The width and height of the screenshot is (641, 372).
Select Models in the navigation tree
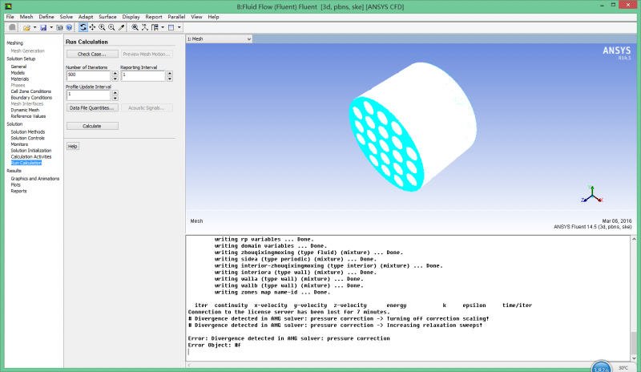click(x=18, y=72)
